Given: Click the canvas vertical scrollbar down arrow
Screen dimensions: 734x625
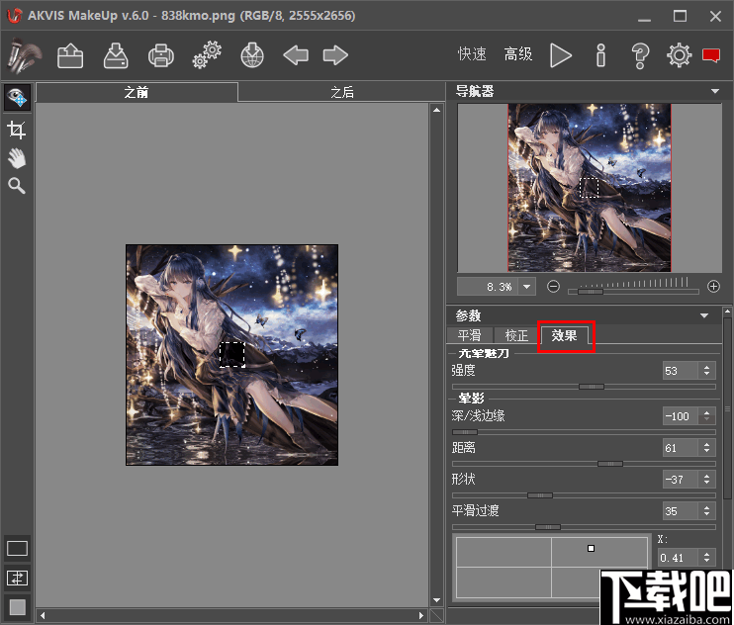Looking at the screenshot, I should point(436,600).
